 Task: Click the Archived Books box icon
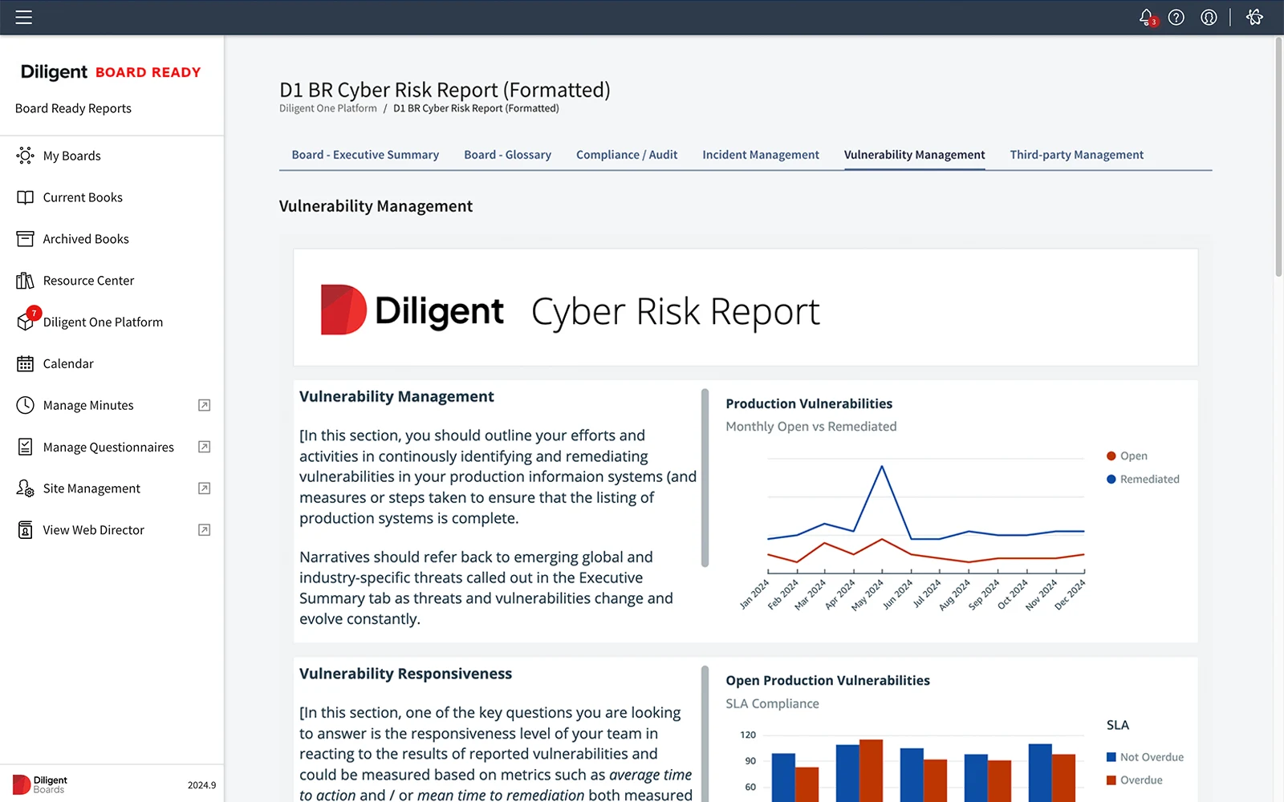pos(26,239)
